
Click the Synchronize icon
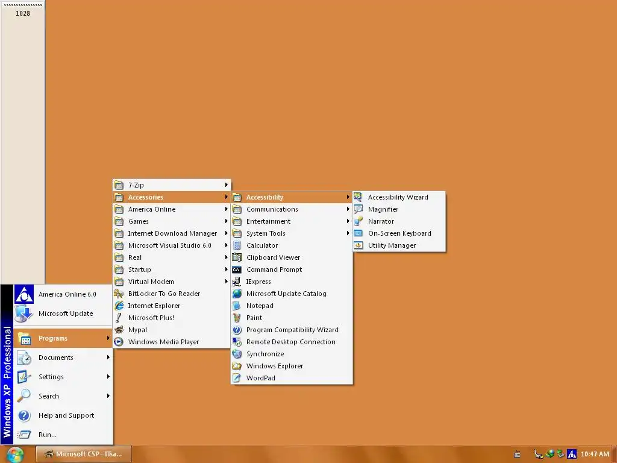(236, 354)
